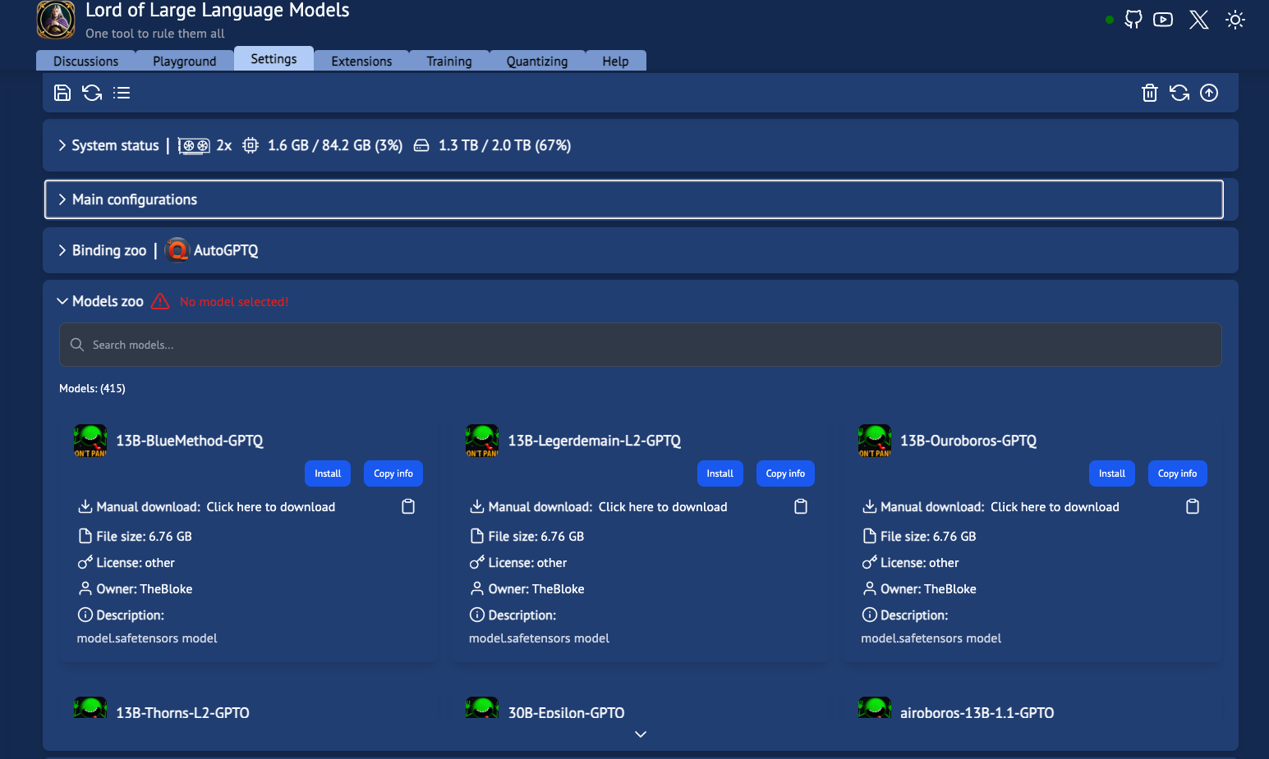Open the list menu icon next to the reload icon
This screenshot has width=1269, height=759.
coord(122,93)
